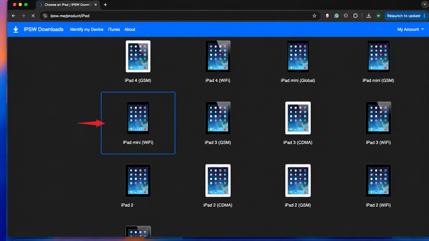This screenshot has width=429, height=241.
Task: Open the browser downloads tray icon
Action: pos(369,16)
